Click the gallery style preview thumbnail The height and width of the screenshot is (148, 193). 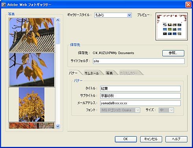(x=172, y=27)
